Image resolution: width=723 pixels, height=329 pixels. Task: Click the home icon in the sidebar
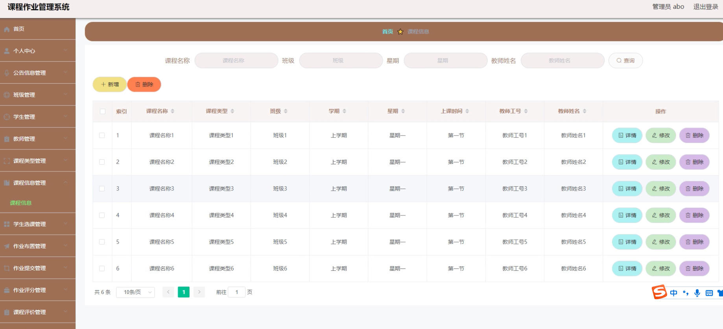click(7, 29)
